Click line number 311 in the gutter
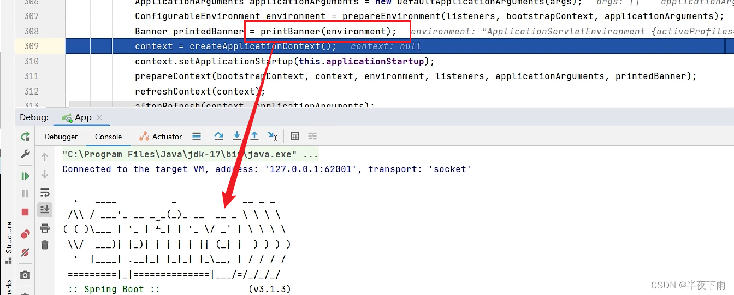 [31, 76]
